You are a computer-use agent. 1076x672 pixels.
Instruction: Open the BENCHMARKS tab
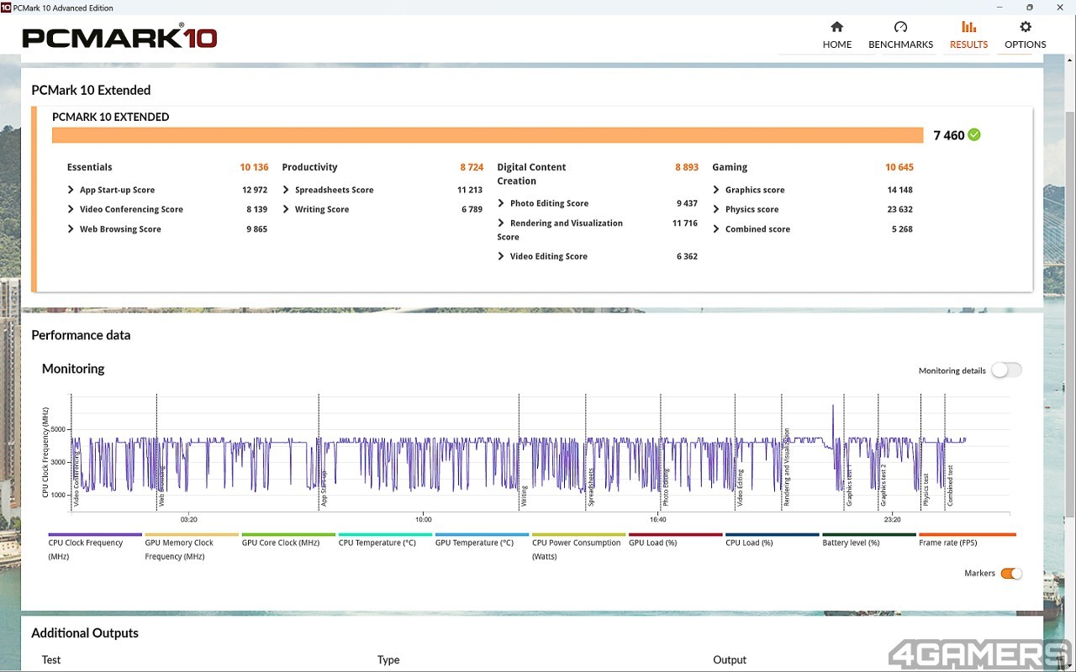pyautogui.click(x=900, y=35)
